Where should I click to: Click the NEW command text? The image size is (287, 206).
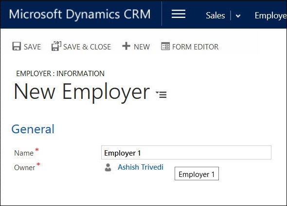[142, 47]
